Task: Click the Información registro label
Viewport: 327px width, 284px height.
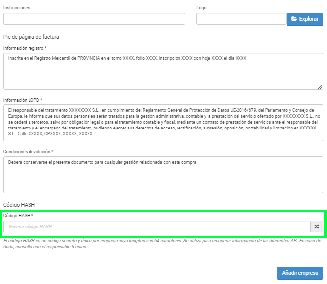Action: click(25, 48)
